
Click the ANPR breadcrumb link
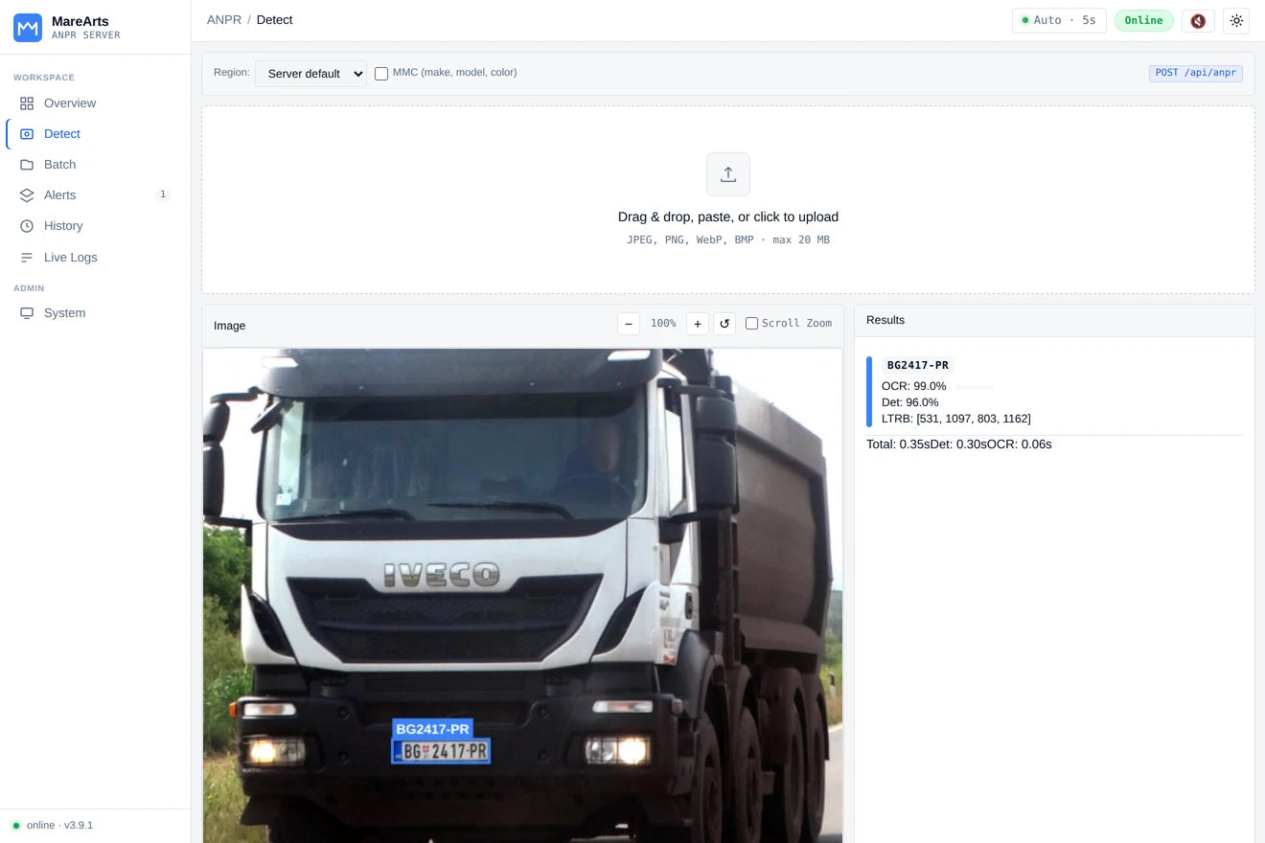[x=224, y=20]
